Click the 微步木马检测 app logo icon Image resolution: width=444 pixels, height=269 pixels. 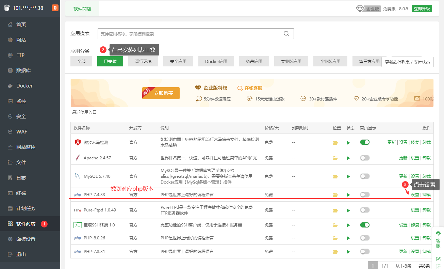[78, 142]
